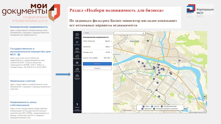The image size is (221, 124).
Task: Click the Офисы legend icon
Action: [x=143, y=106]
